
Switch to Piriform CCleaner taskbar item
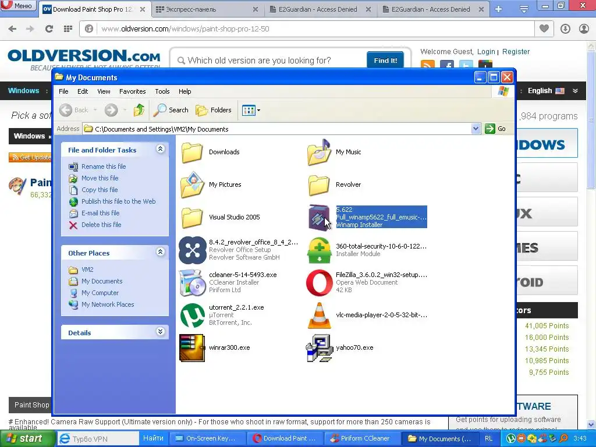361,439
